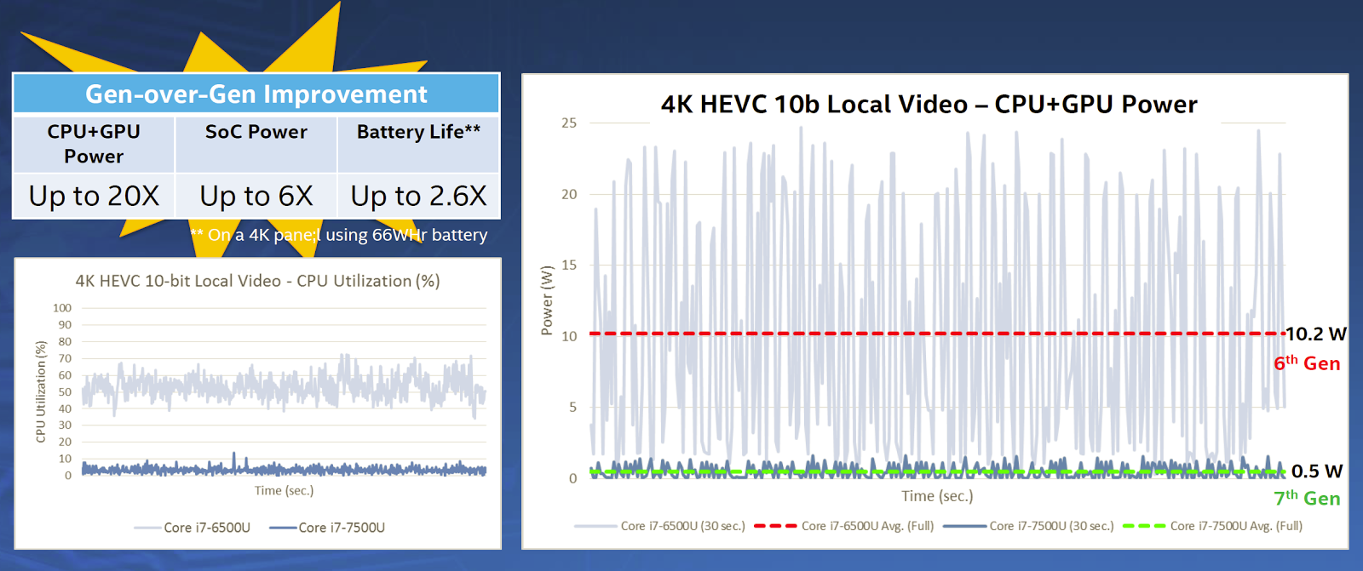The height and width of the screenshot is (571, 1363).
Task: Select the 'CPU+GPU Power' column heading
Action: tap(94, 144)
